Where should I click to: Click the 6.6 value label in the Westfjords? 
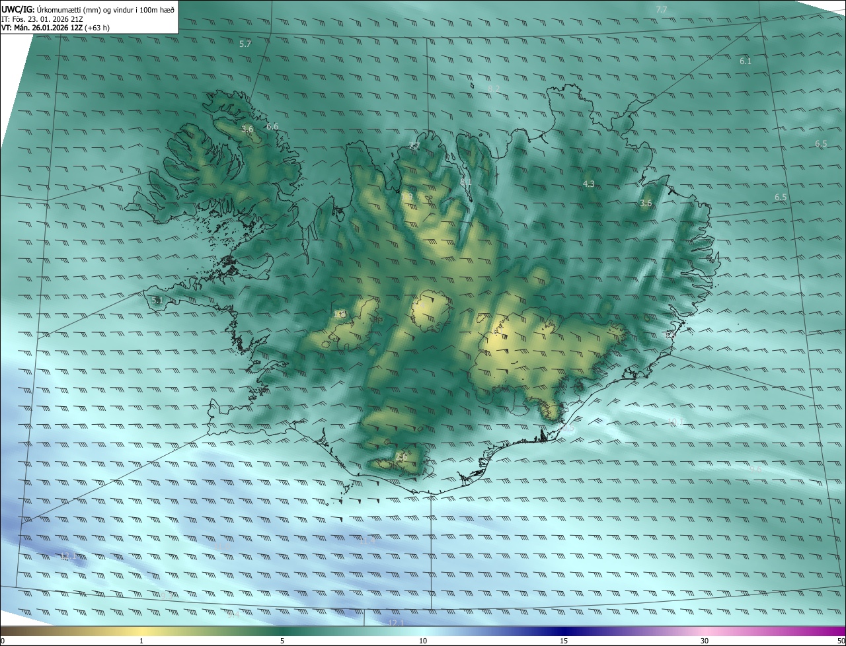272,126
